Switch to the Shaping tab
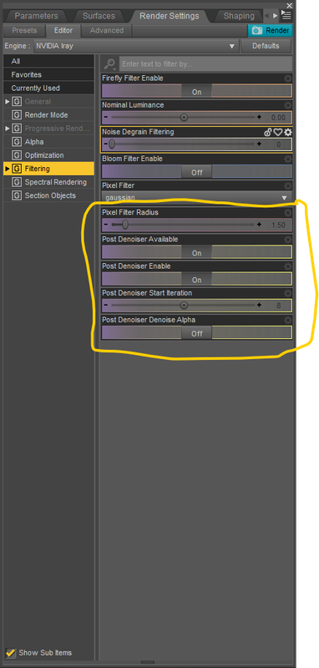 click(239, 16)
